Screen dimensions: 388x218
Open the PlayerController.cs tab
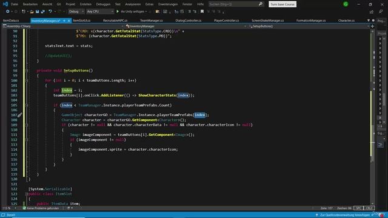[x=226, y=21]
